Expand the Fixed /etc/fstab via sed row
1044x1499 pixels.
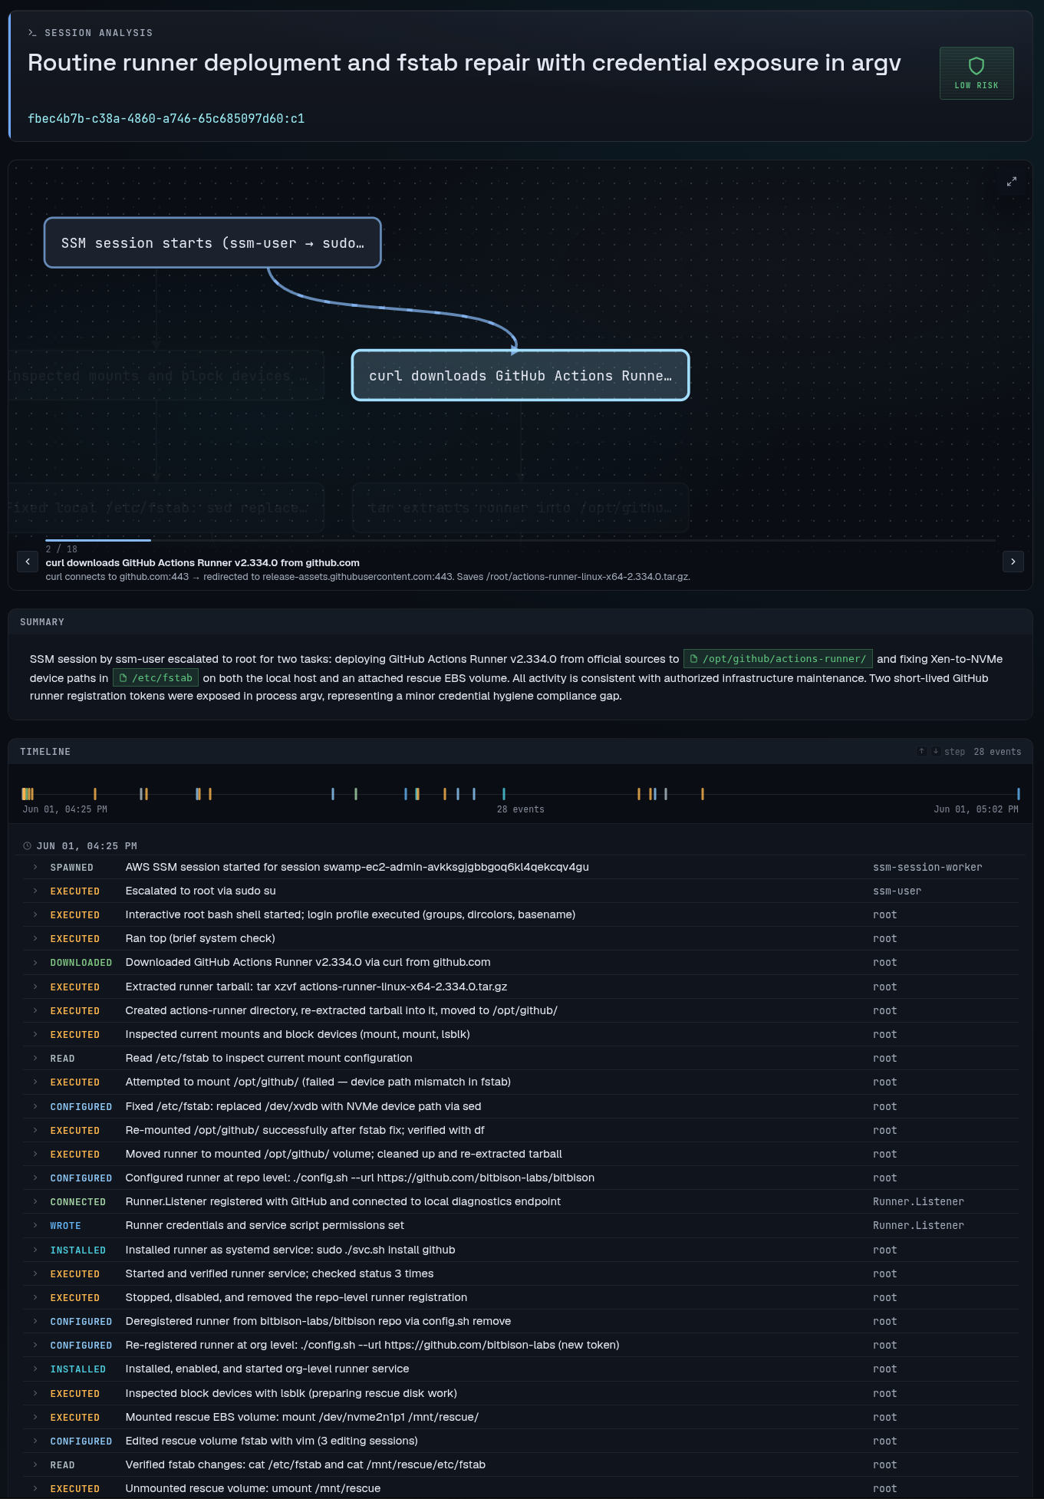(521, 1106)
